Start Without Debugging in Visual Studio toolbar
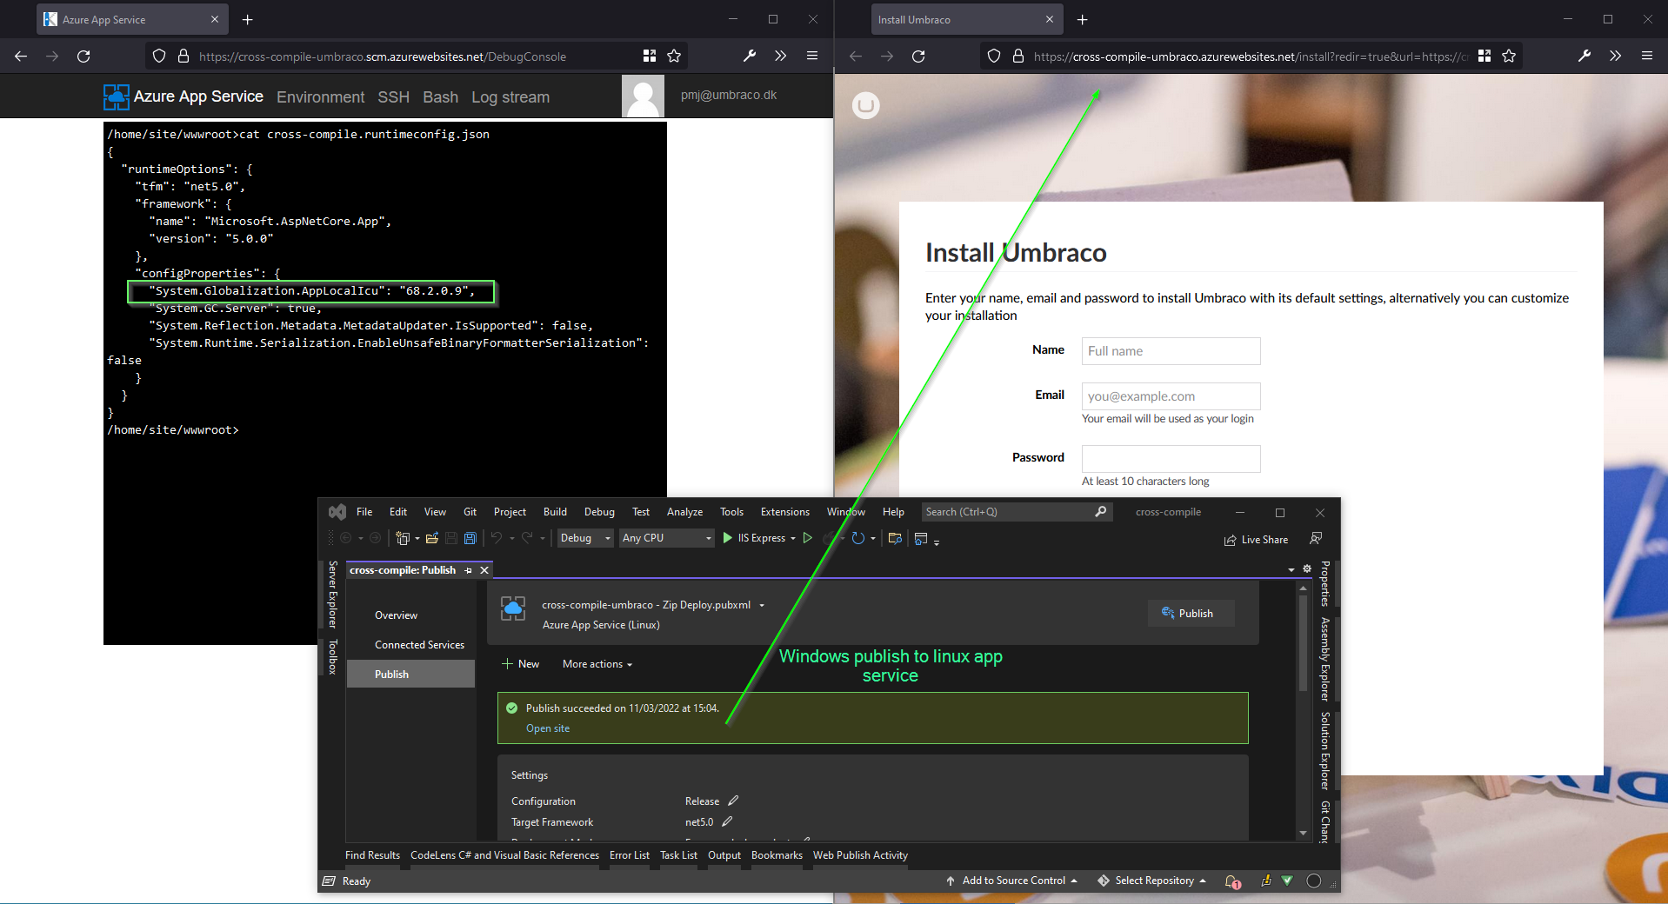This screenshot has height=904, width=1668. [808, 538]
